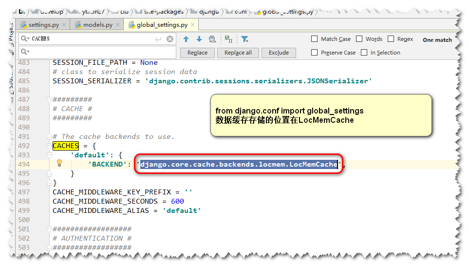The width and height of the screenshot is (469, 266).
Task: Click the highlighted CACHES word in code
Action: pos(66,146)
